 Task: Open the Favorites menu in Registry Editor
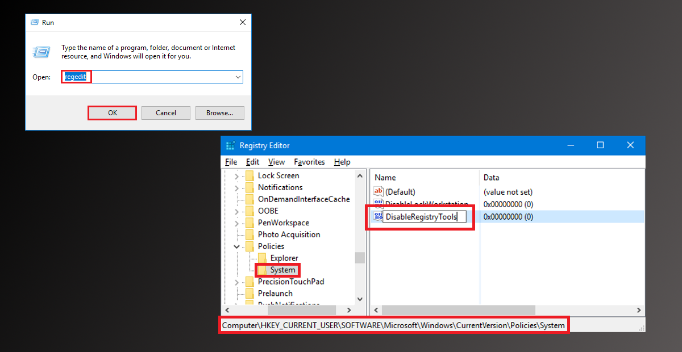[x=309, y=162]
